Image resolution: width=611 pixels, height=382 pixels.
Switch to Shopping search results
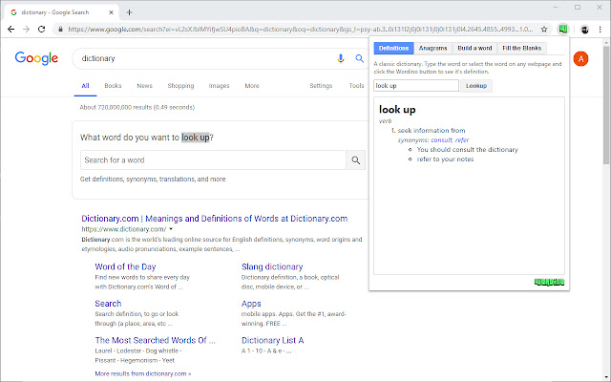coord(180,86)
